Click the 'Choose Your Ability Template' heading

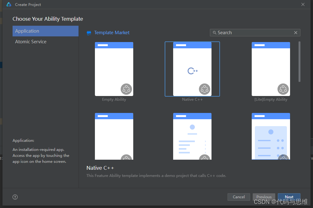[x=48, y=19]
